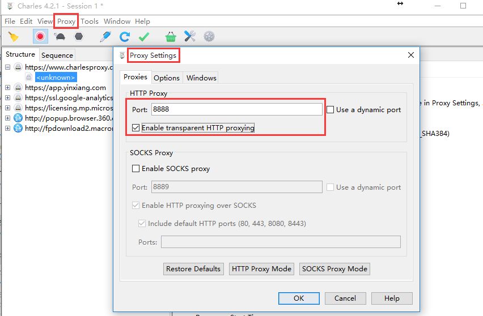Click HTTP Proxy Mode button

pyautogui.click(x=261, y=269)
